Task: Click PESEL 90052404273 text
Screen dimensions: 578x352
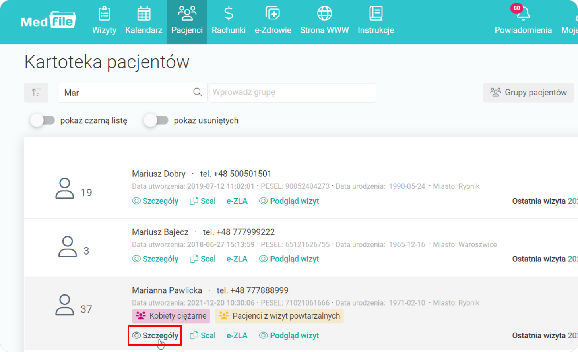Action: pyautogui.click(x=295, y=186)
